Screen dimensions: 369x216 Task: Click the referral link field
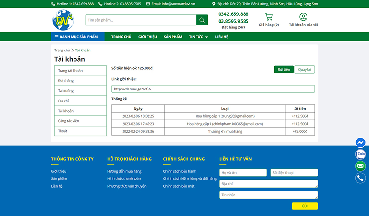point(213,89)
